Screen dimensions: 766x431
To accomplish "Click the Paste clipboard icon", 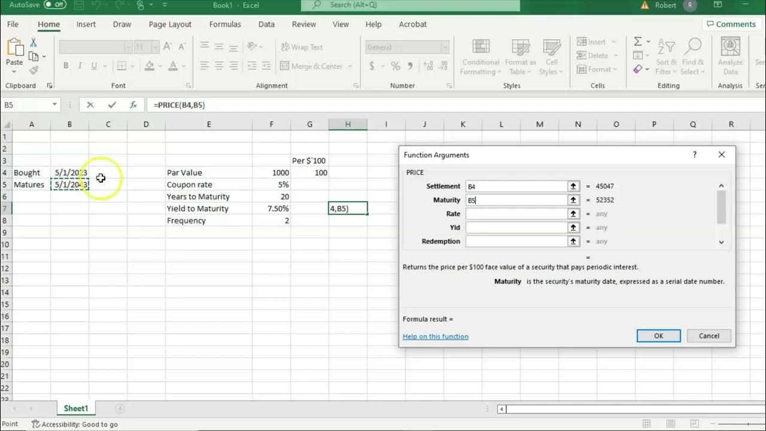I will coord(14,47).
